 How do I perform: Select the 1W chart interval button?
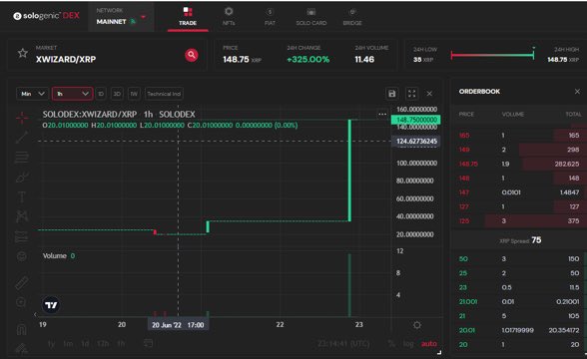pos(134,94)
